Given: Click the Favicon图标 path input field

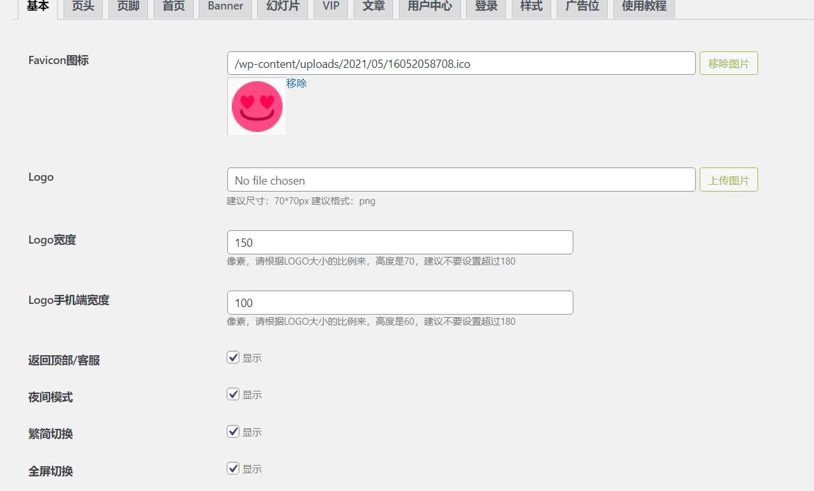Looking at the screenshot, I should tap(461, 63).
